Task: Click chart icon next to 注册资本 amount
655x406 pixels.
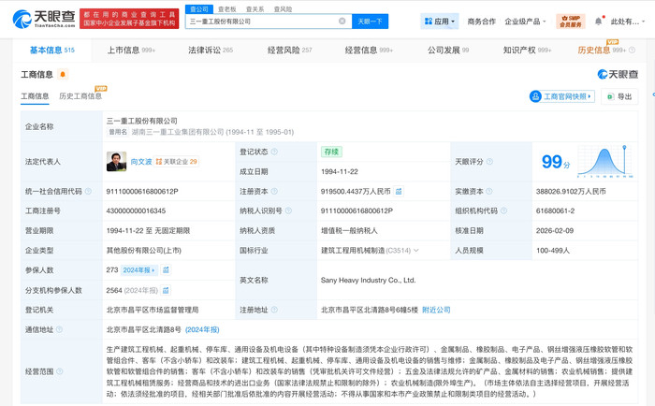Action: click(399, 192)
